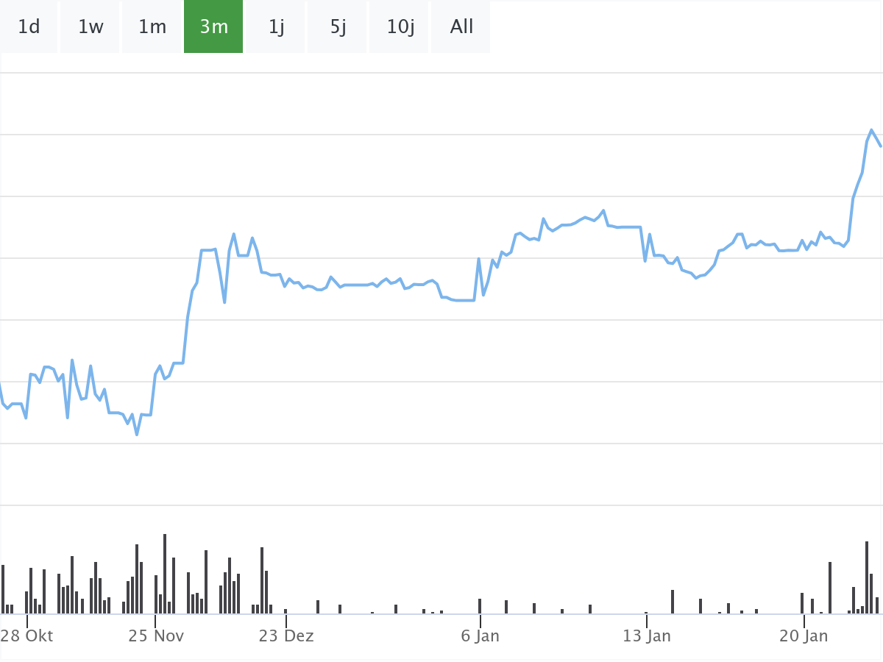Select the 1d time range tab
This screenshot has width=883, height=662.
[x=29, y=27]
